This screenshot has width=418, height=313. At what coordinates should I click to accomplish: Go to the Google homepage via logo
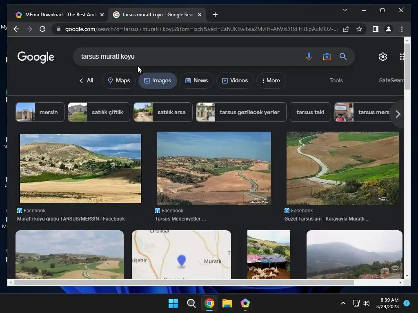[36, 57]
